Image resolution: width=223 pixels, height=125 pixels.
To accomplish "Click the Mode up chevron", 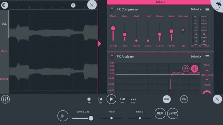I will (x=207, y=70).
